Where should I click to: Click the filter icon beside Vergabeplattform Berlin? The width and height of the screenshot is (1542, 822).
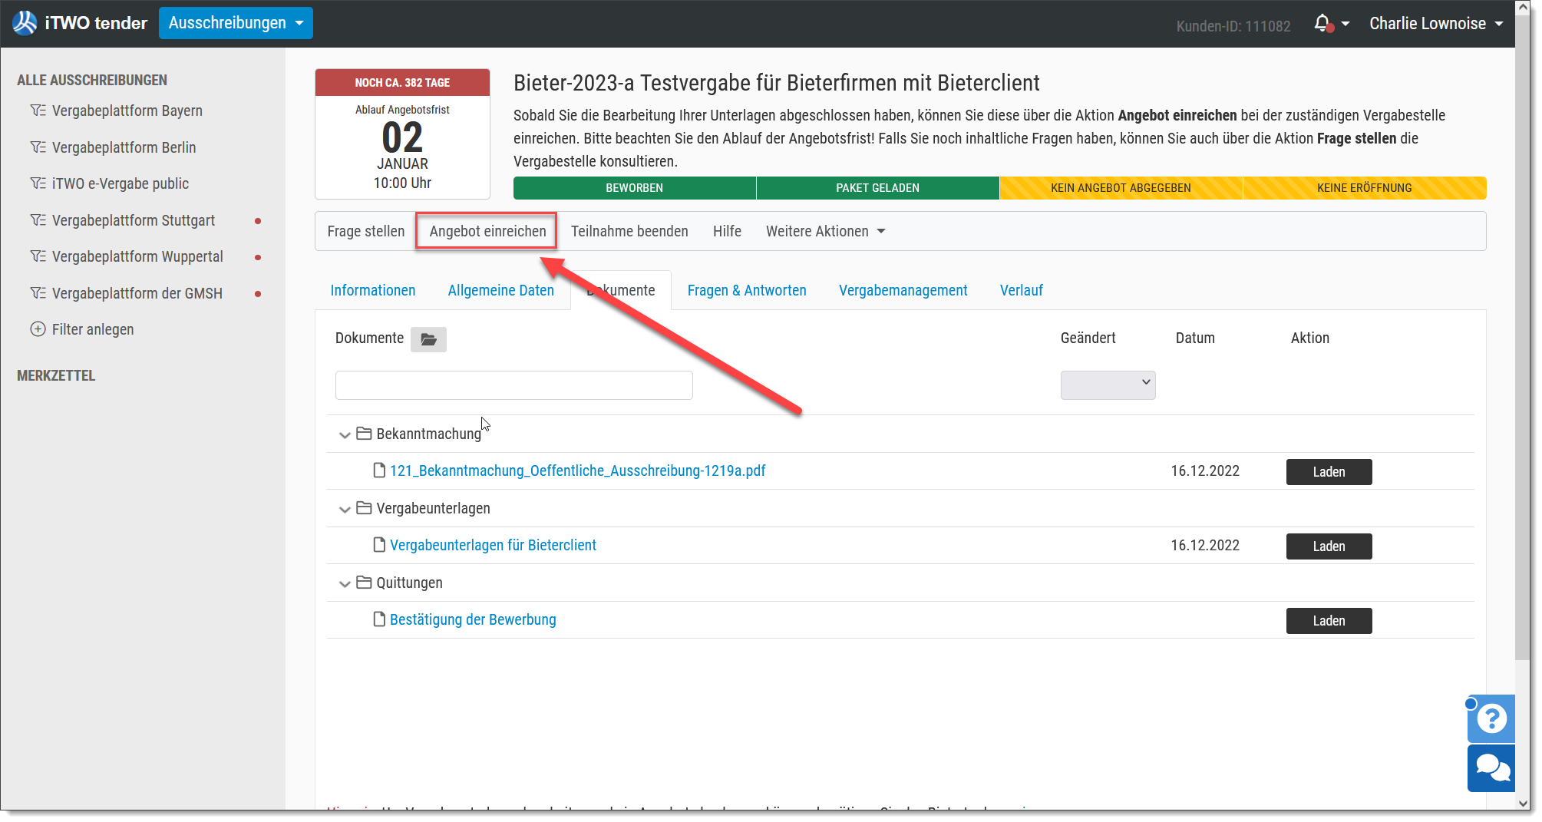(x=38, y=147)
